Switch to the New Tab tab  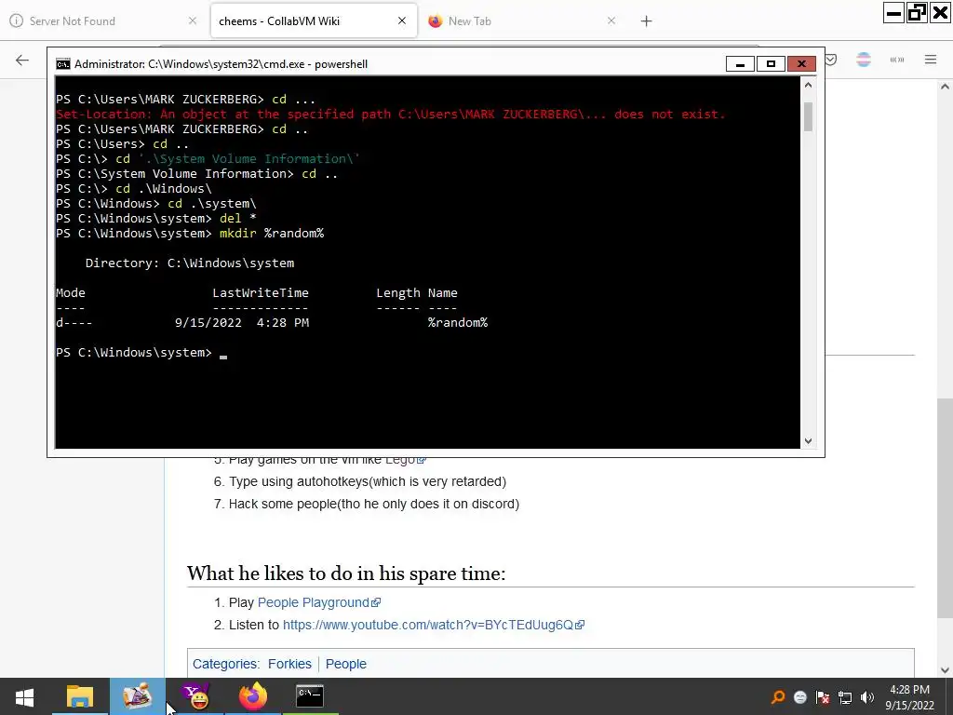point(523,20)
